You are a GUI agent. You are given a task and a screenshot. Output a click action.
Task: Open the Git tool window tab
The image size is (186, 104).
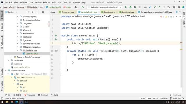[x=8, y=95]
